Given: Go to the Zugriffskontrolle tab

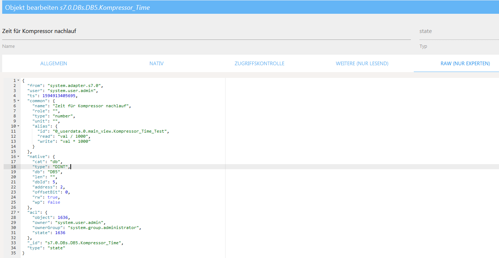Looking at the screenshot, I should (259, 63).
